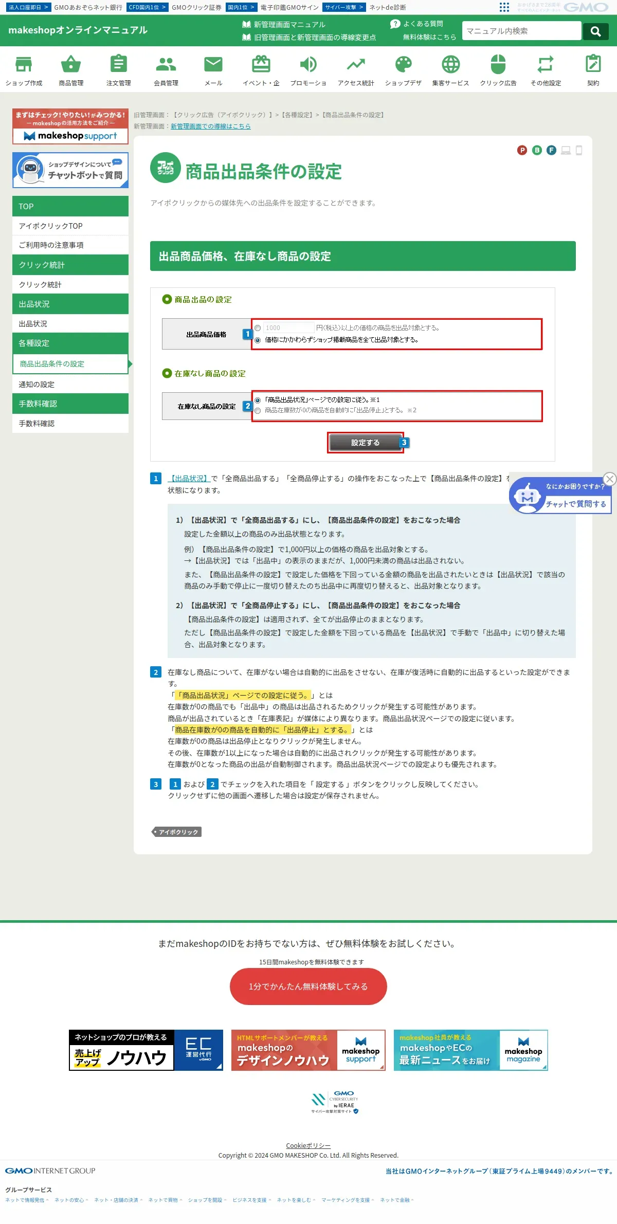Select 在庫数が0の商品を出品停止 radio
The height and width of the screenshot is (1224, 617).
[258, 410]
